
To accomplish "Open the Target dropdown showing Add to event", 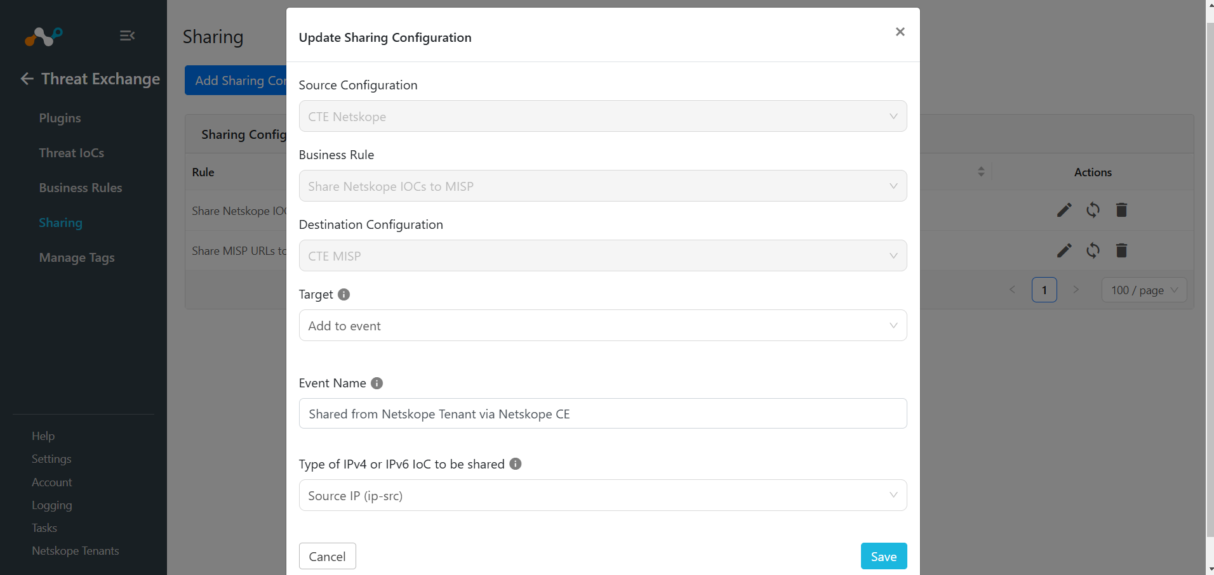I will point(603,325).
